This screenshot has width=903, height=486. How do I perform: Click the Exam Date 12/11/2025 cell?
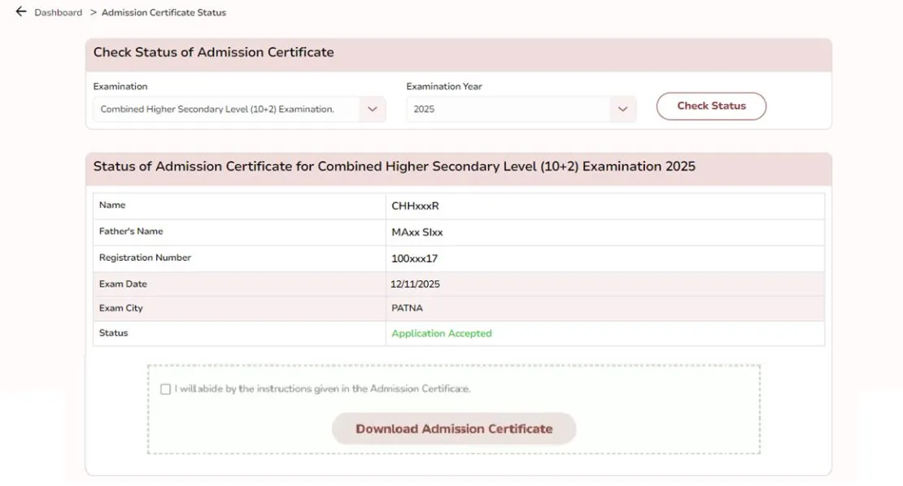[x=418, y=284]
